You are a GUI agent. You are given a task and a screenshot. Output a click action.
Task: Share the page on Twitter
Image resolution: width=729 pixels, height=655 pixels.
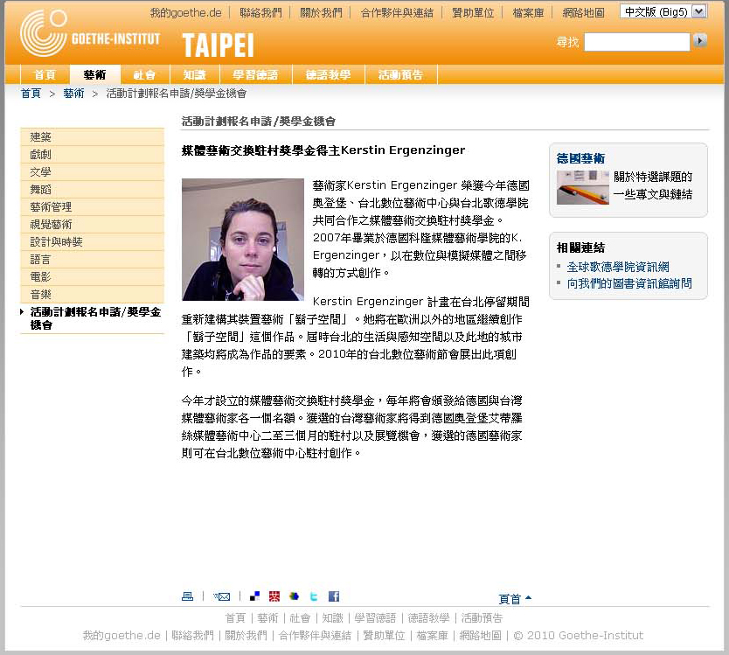314,596
